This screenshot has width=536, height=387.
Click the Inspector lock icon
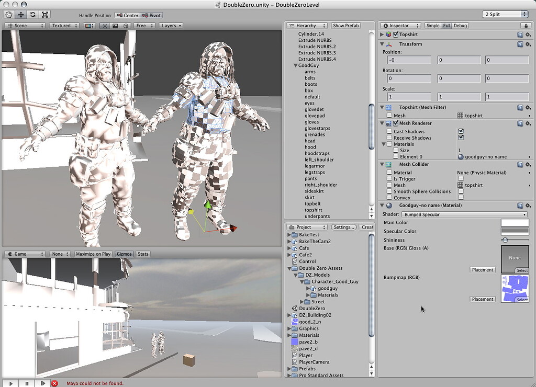527,25
